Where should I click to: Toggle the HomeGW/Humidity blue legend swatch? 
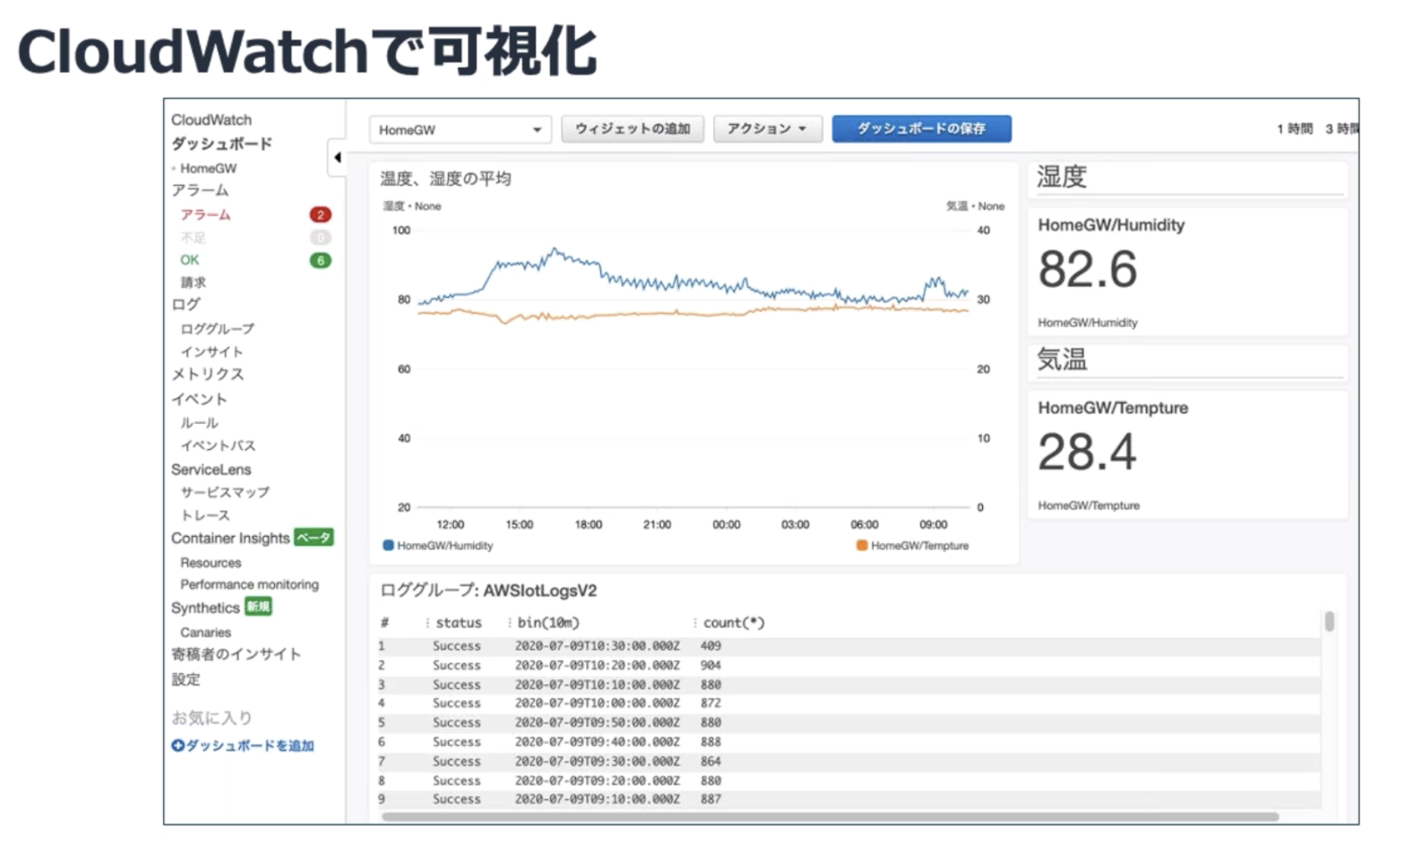pos(389,545)
